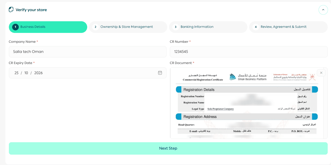This screenshot has width=331, height=165.
Task: Click the CR document preview thumbnail
Action: point(249,103)
